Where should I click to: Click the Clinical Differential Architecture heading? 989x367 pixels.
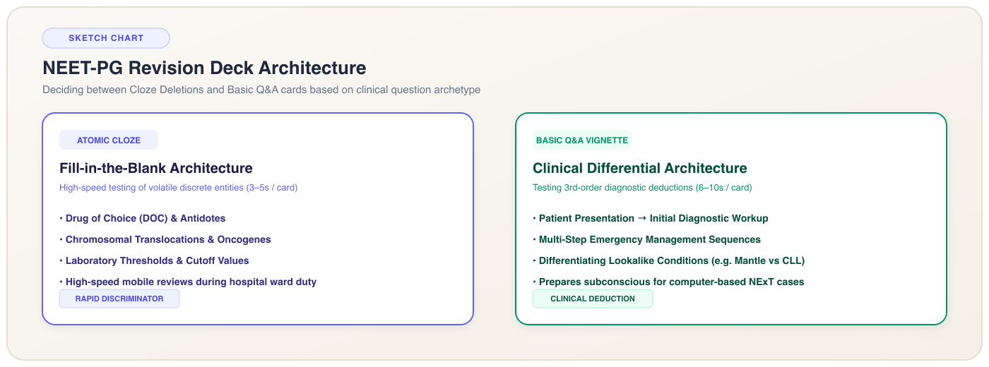pos(639,168)
